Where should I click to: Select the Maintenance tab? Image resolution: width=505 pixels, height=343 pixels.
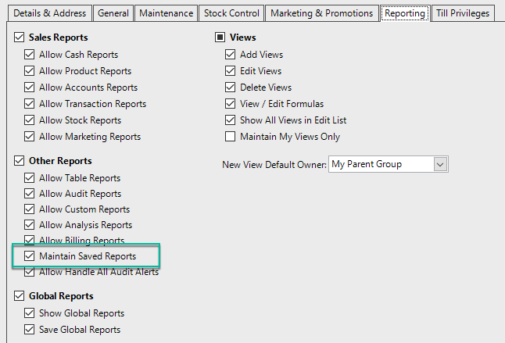coord(166,13)
